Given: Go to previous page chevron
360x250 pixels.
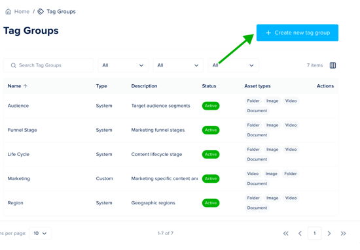Looking at the screenshot, I should click(x=300, y=233).
